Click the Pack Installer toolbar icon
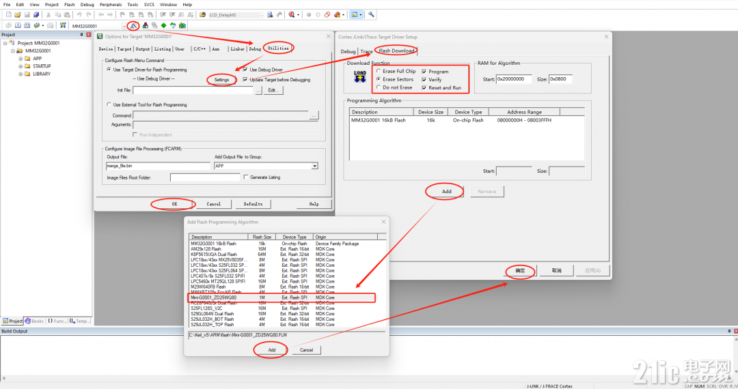This screenshot has width=738, height=389. pos(182,25)
